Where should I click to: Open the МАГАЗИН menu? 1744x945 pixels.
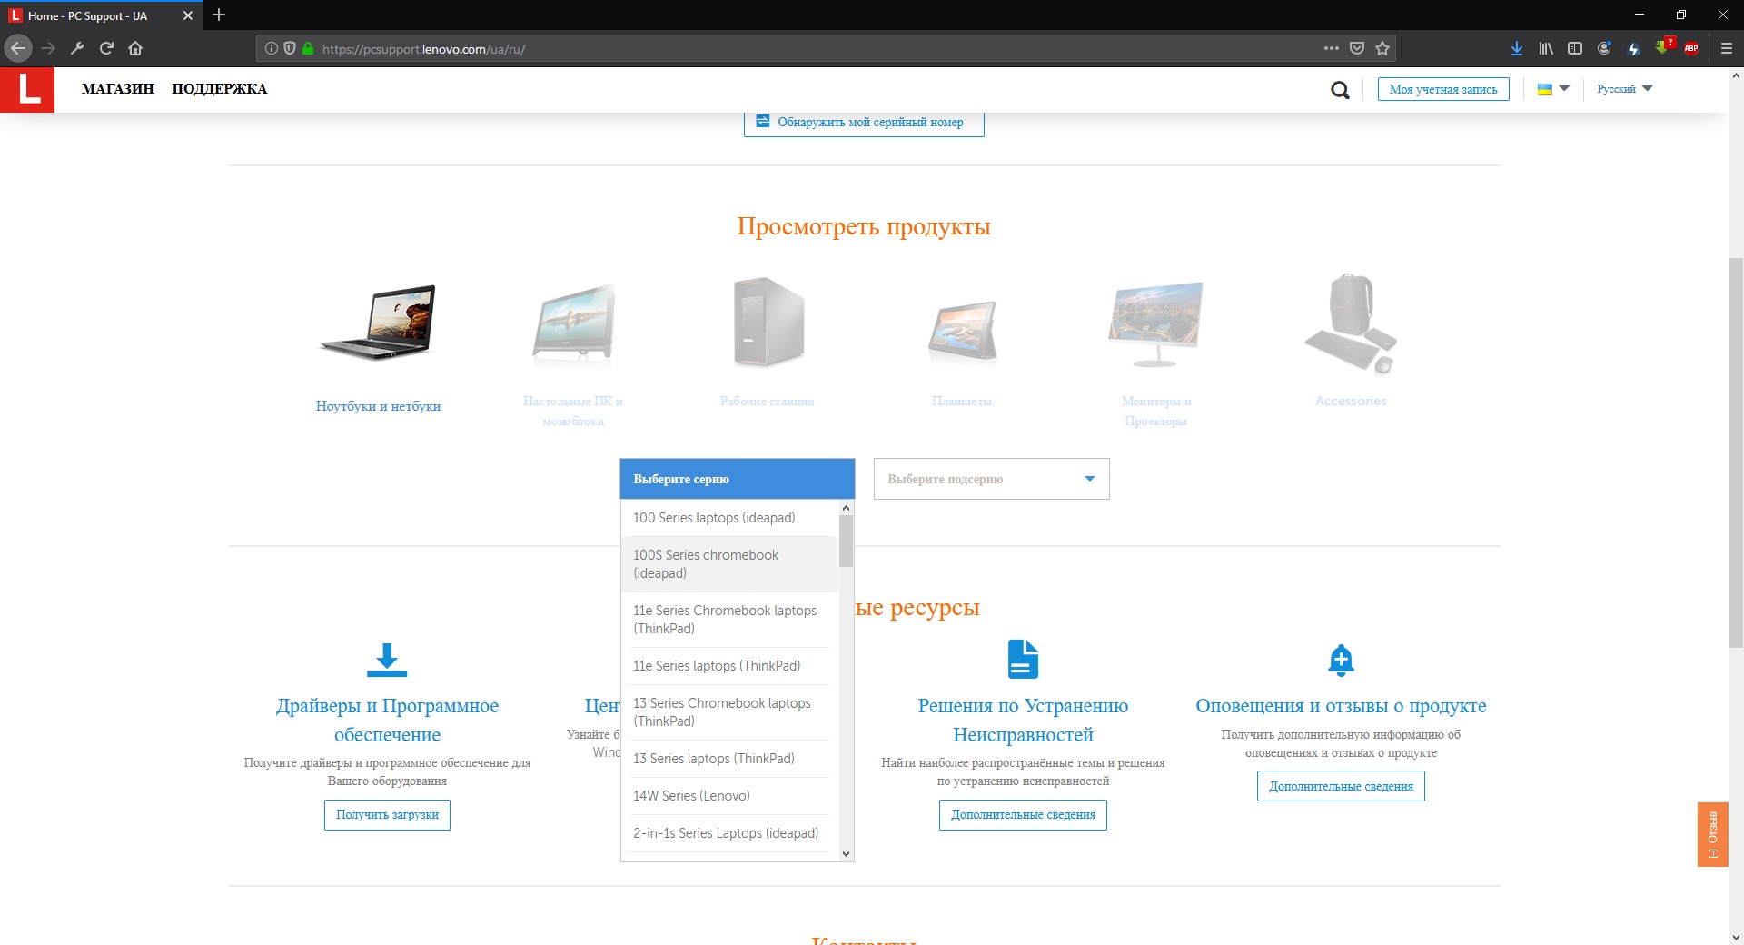point(117,89)
